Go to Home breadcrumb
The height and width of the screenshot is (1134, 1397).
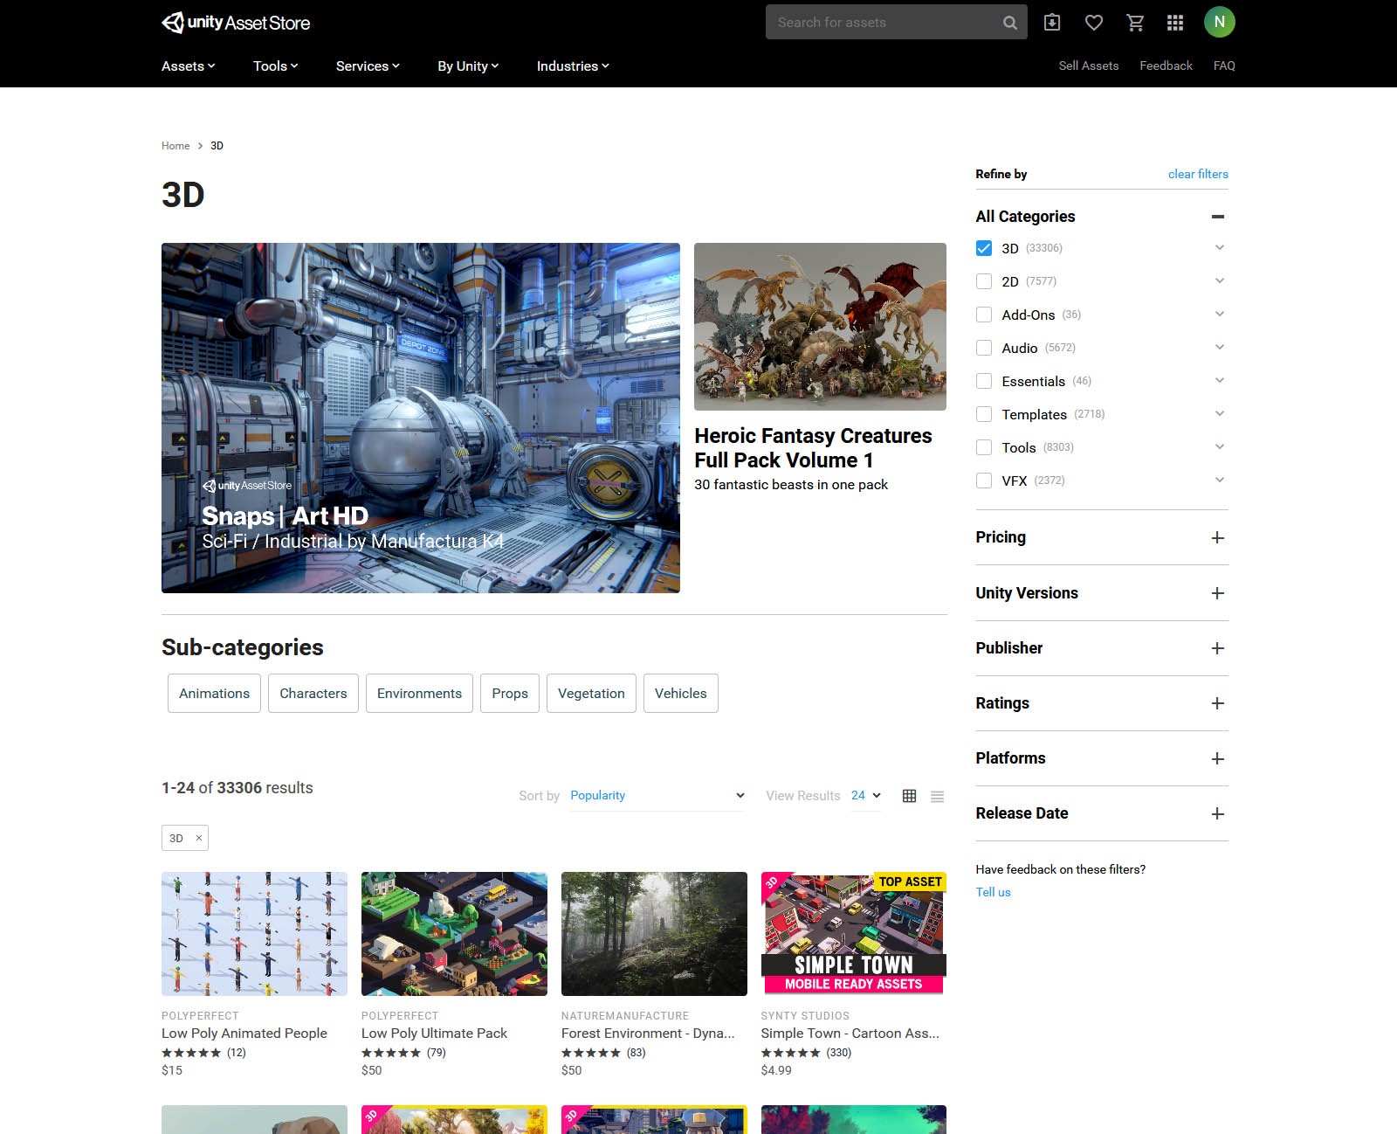click(175, 146)
